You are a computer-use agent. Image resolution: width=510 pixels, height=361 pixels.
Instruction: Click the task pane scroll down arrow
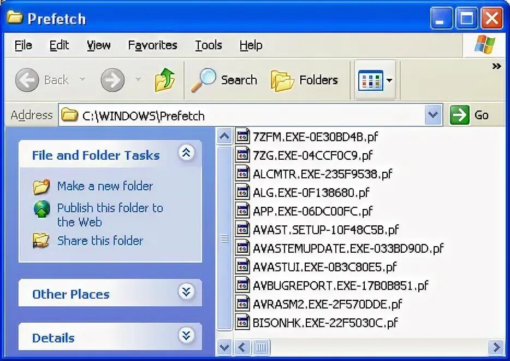click(x=224, y=347)
